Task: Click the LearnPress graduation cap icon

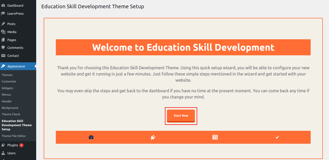Action: pos(3,13)
